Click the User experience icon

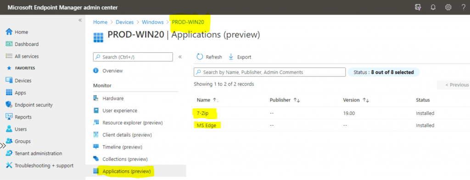click(x=96, y=110)
